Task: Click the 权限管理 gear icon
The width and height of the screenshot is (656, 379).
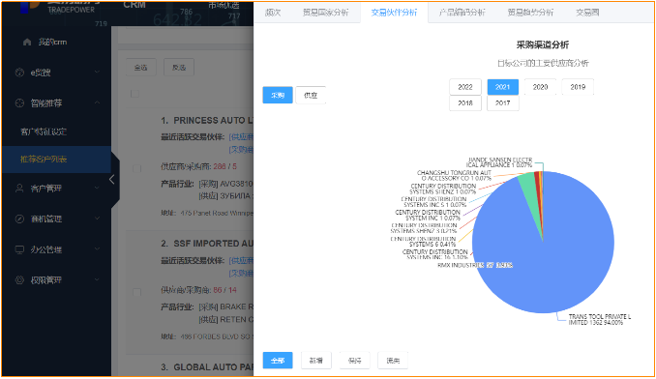Action: point(19,280)
